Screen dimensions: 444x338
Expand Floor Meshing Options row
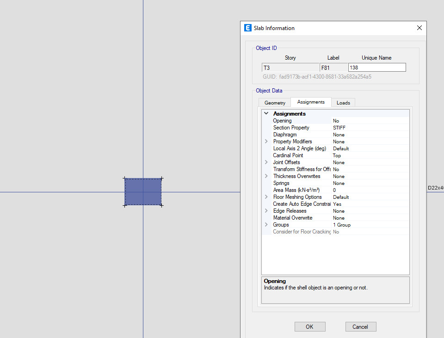coord(266,197)
